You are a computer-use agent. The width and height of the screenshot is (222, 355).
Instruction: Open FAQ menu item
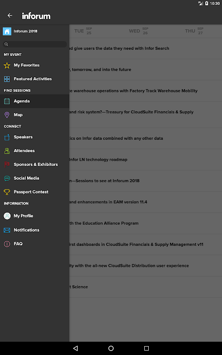pos(35,244)
